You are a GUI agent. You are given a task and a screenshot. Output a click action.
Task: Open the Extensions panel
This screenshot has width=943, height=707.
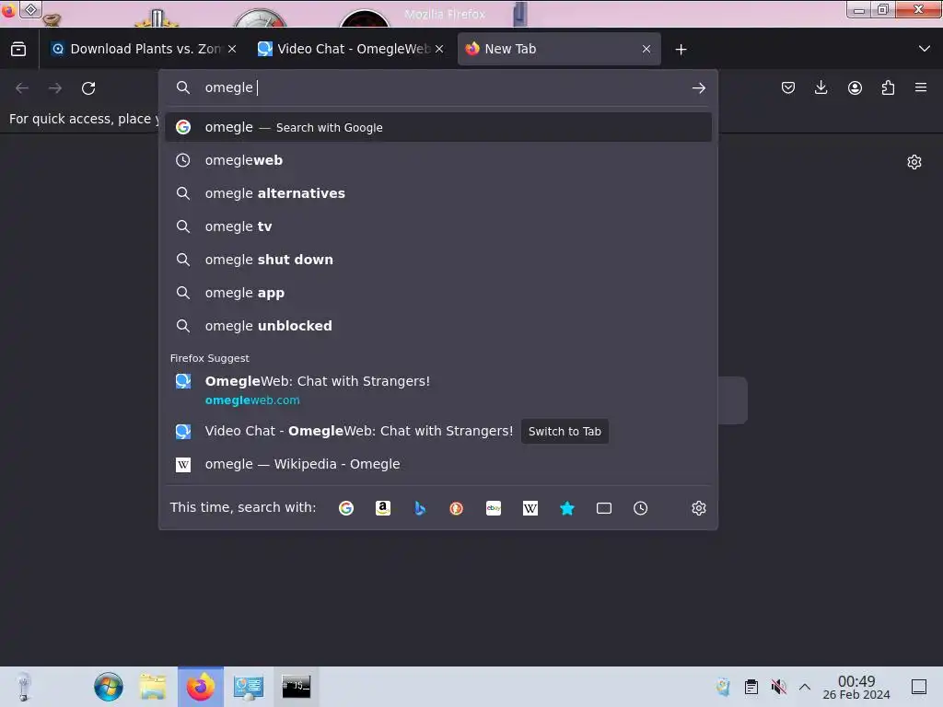[x=888, y=87]
